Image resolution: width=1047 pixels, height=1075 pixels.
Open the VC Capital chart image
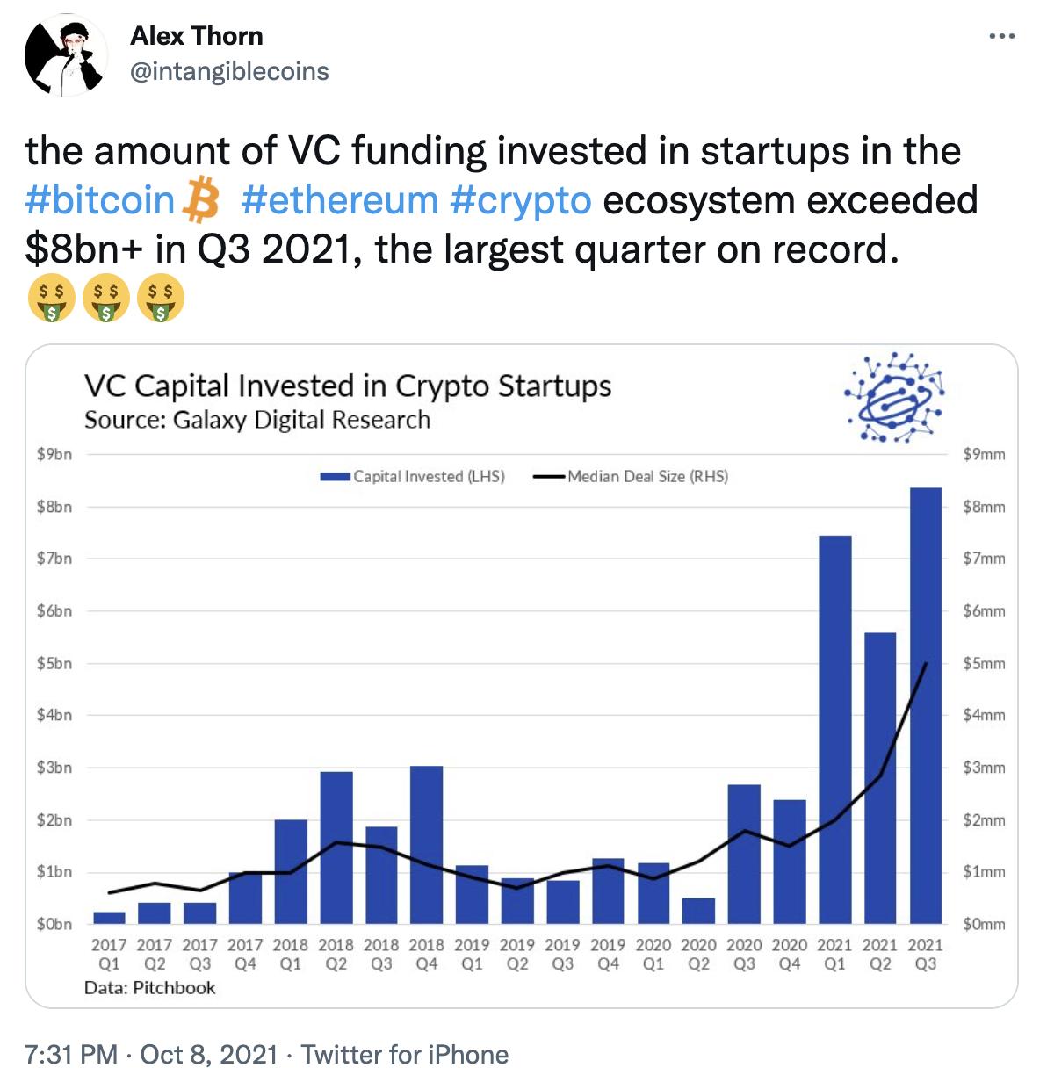[x=522, y=676]
